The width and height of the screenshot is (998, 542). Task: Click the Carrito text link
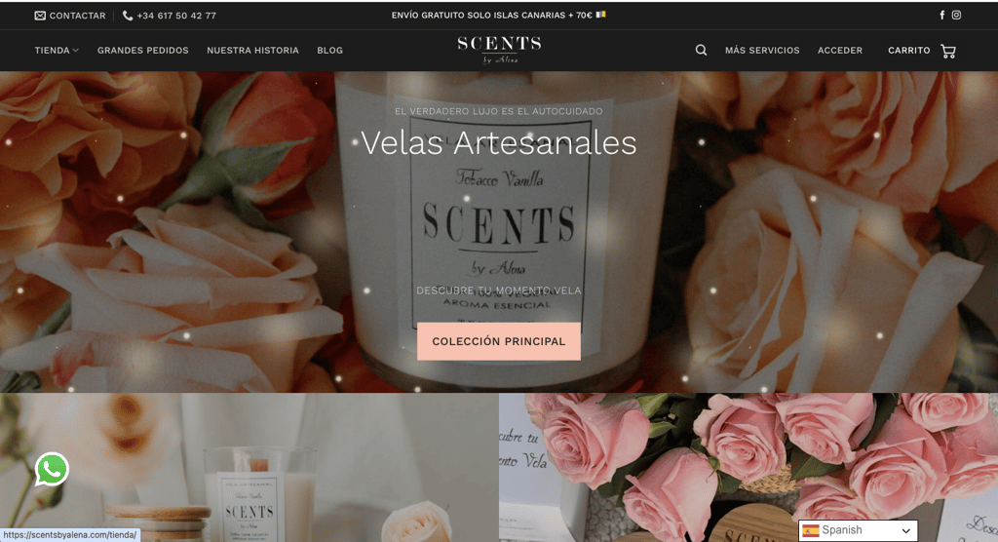909,51
